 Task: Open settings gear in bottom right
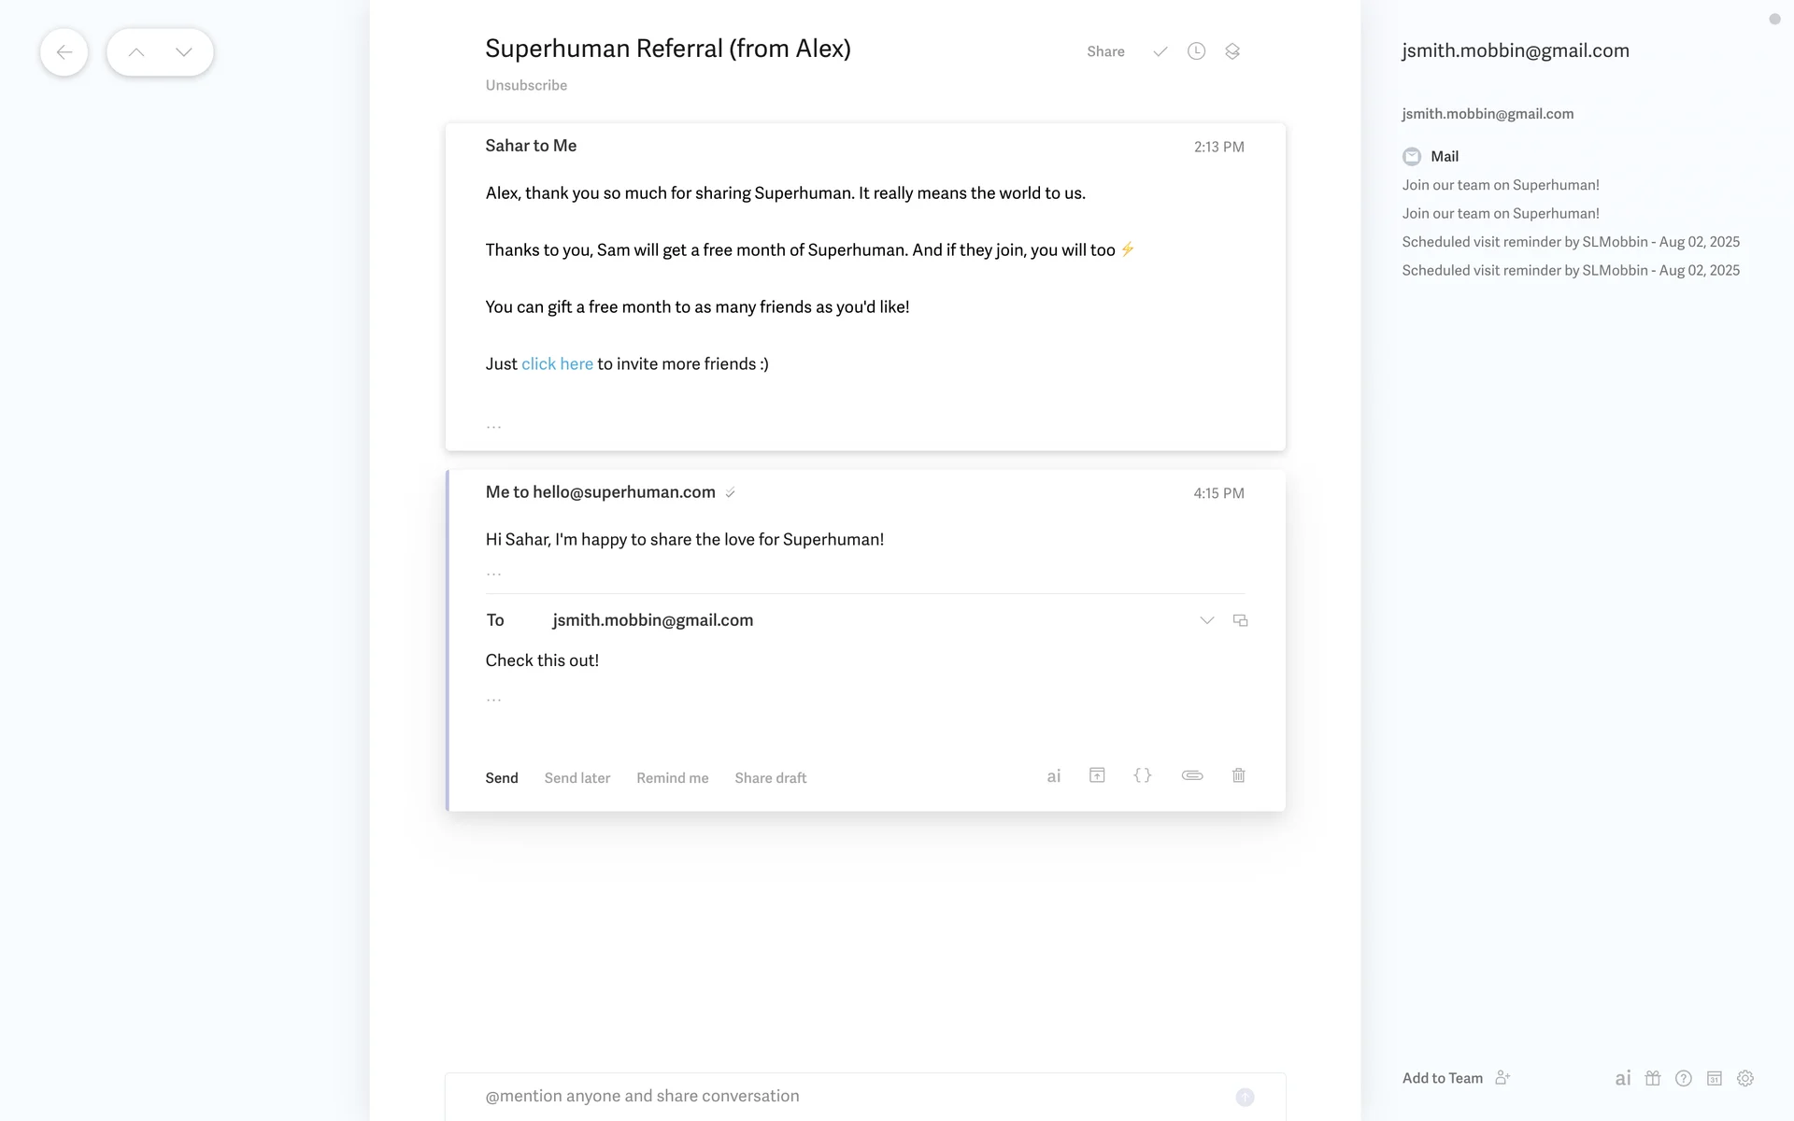click(x=1744, y=1078)
